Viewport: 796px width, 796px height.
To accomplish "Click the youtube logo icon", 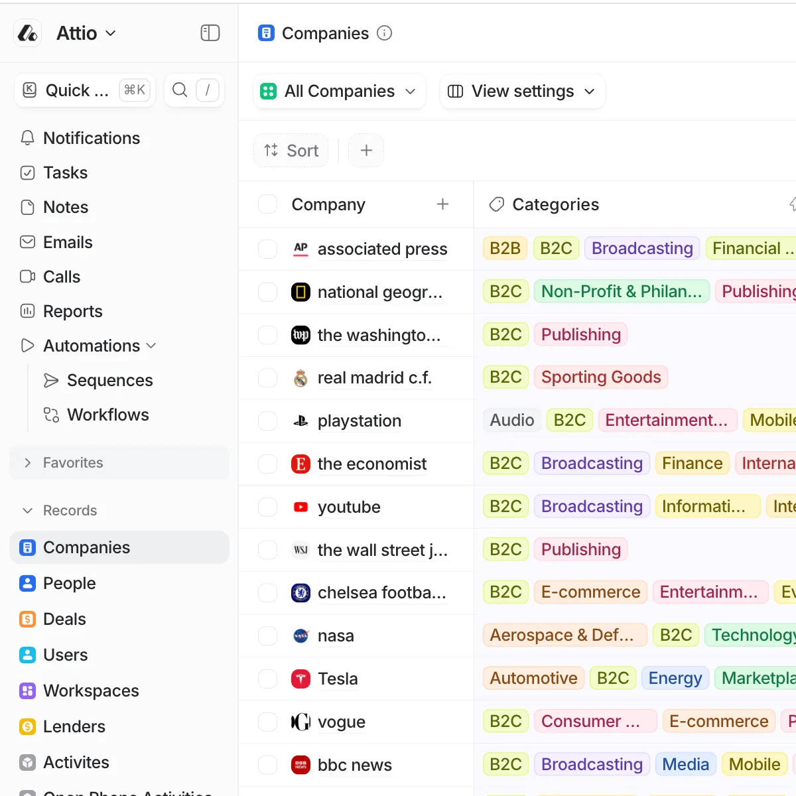I will point(301,507).
